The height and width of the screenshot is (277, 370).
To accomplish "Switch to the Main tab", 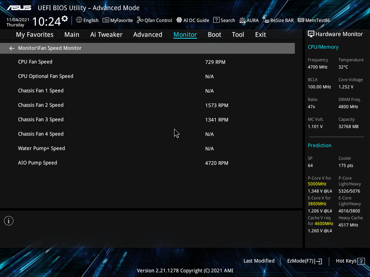I will point(72,35).
